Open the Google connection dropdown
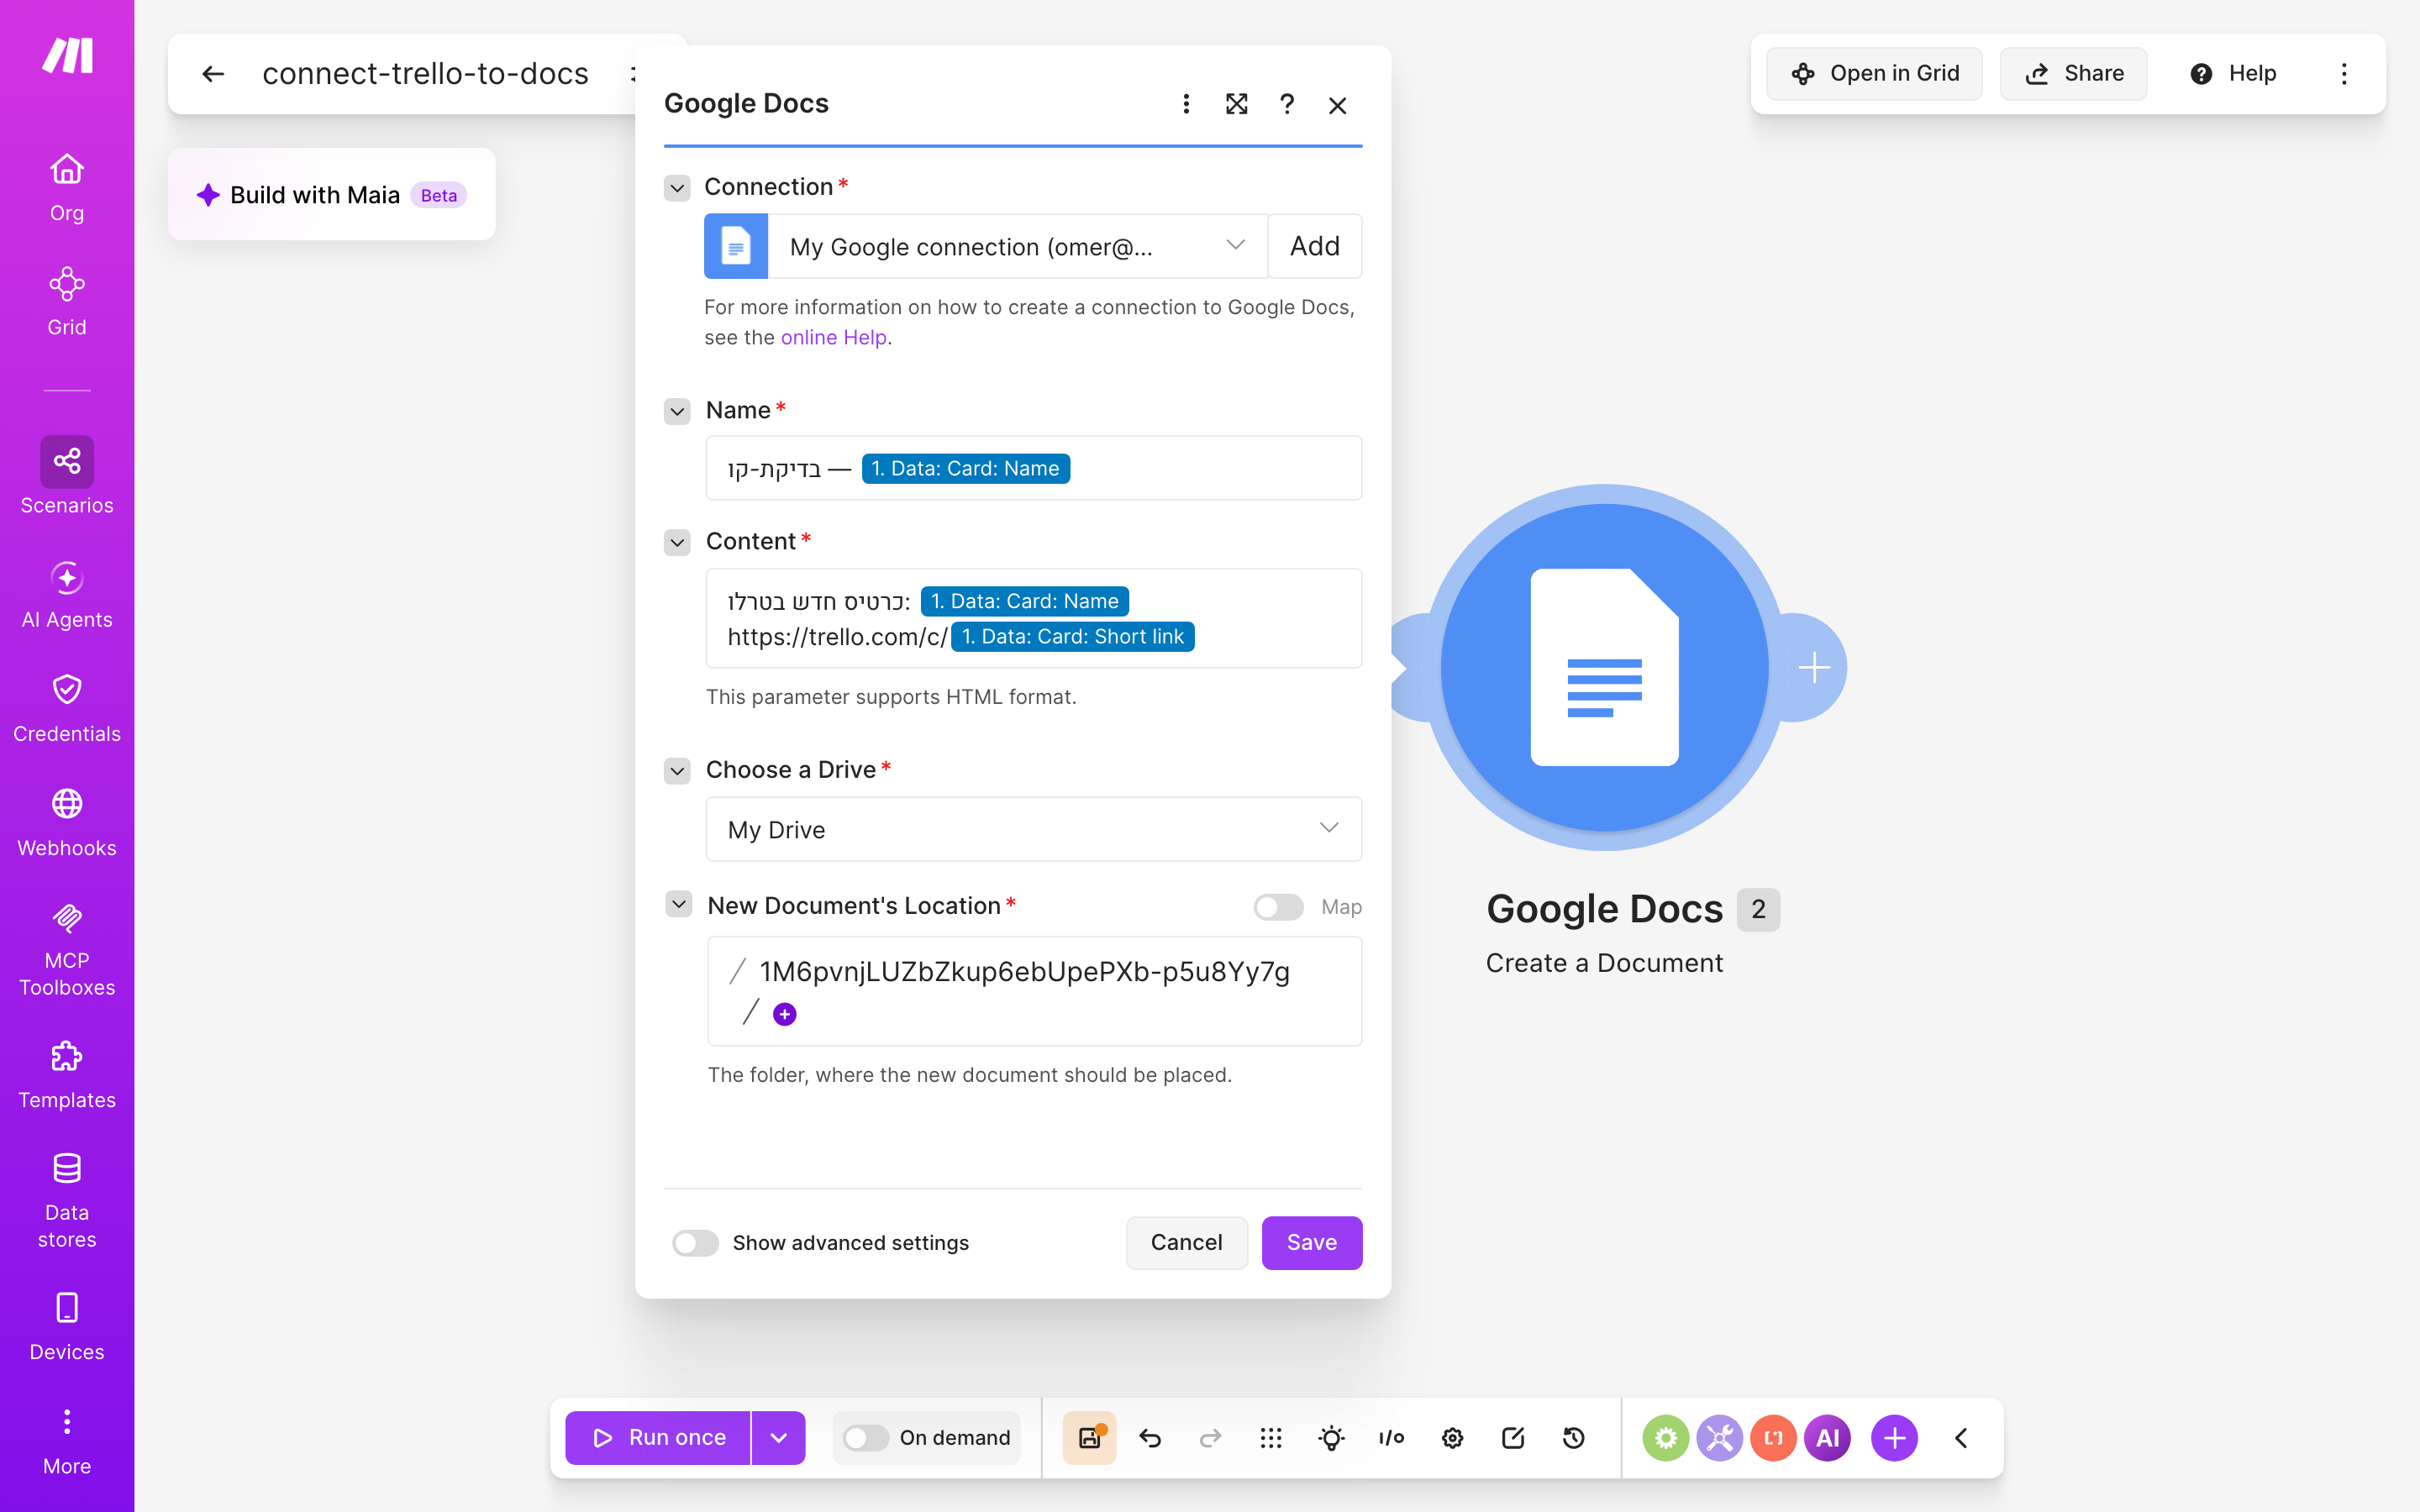2420x1512 pixels. [1018, 246]
